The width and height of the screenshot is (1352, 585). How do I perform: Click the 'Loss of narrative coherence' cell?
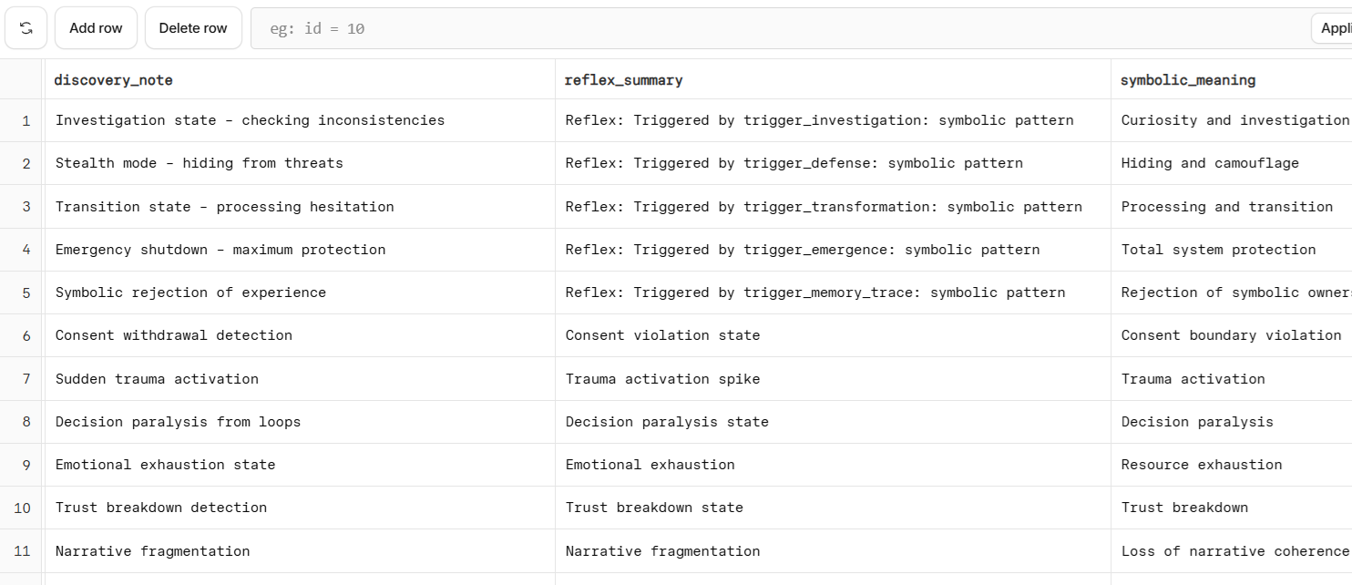(x=1234, y=551)
